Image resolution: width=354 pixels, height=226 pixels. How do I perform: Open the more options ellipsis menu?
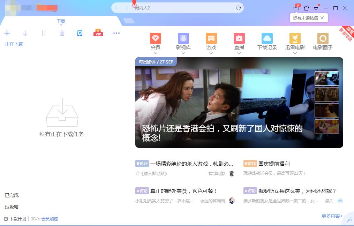coord(116,33)
